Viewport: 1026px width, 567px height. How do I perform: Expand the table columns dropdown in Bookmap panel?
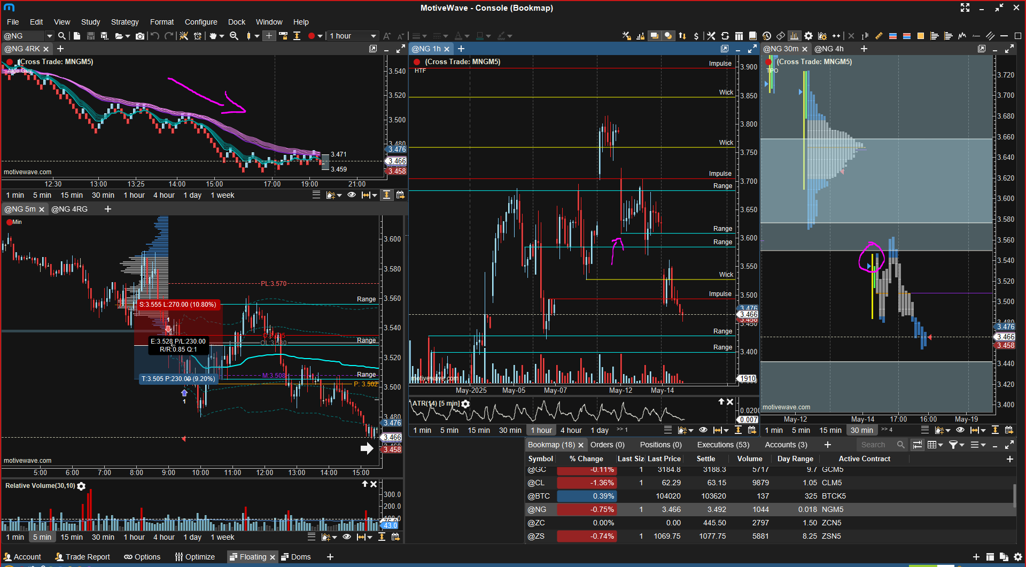(940, 445)
